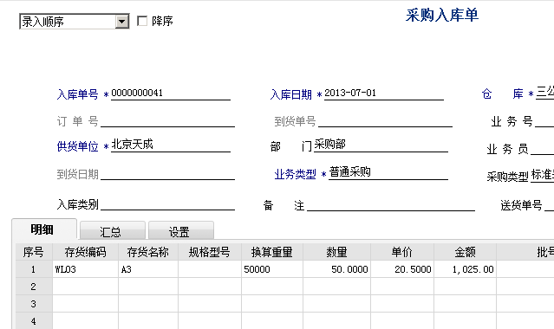The height and width of the screenshot is (329, 554).
Task: Click the 采购类型 label
Action: (507, 177)
